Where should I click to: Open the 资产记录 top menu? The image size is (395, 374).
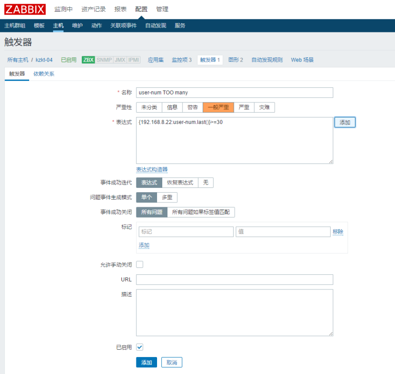pos(94,9)
